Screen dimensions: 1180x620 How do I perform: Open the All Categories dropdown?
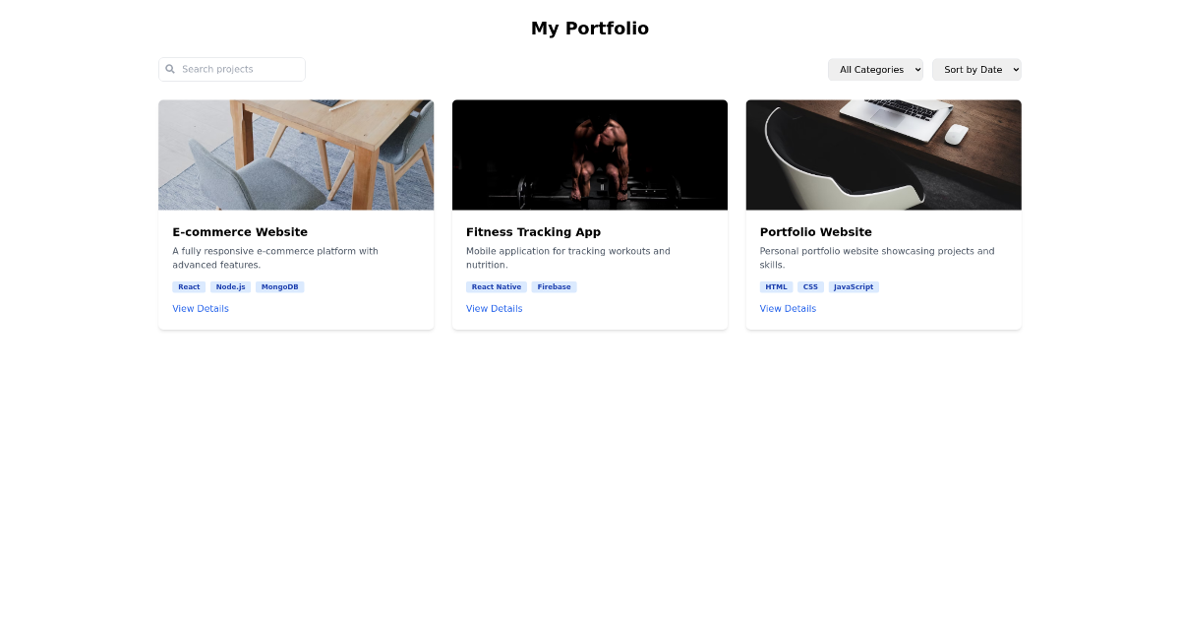[875, 69]
